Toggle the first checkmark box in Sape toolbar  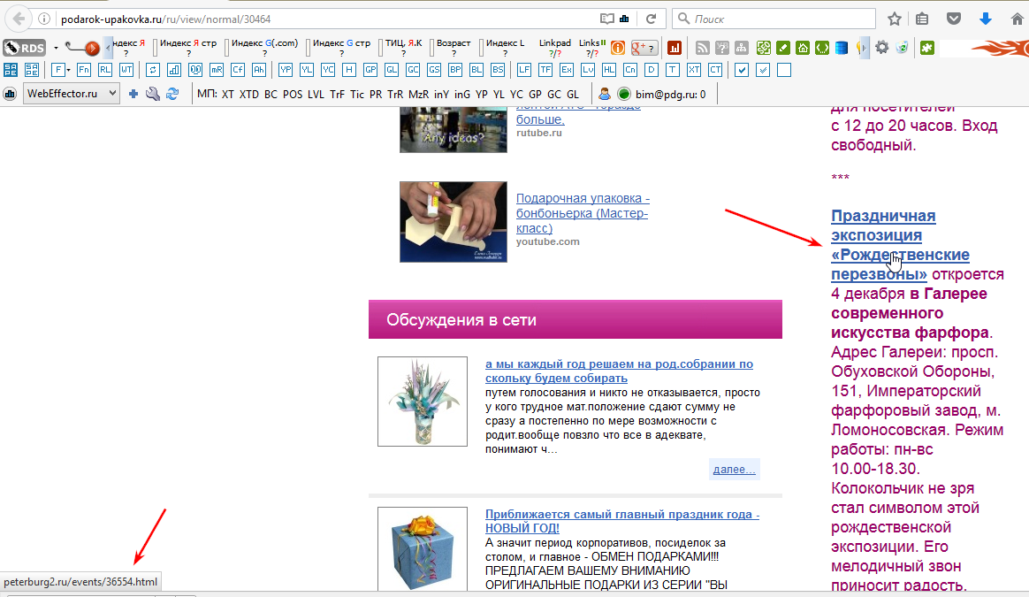coord(742,70)
